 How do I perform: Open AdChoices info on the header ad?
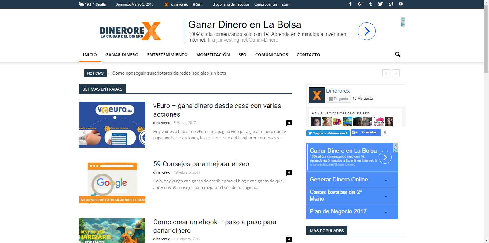[403, 24]
